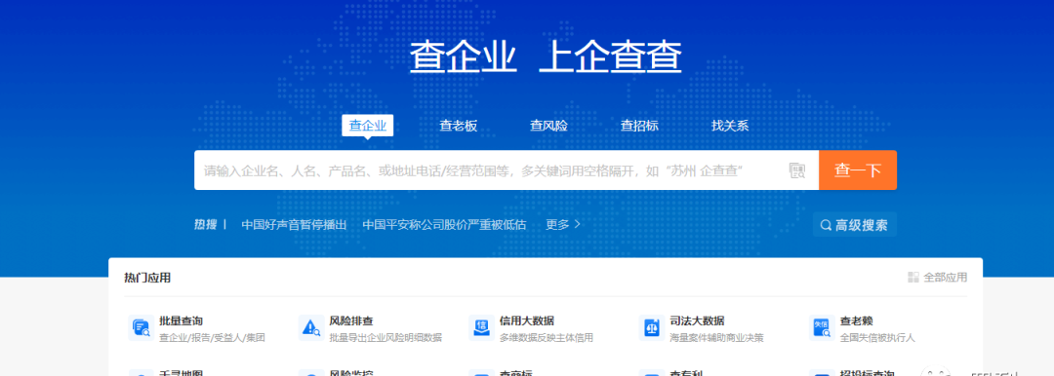1054x376 pixels.
Task: Click the 高级搜索 magnifier icon
Action: [x=827, y=225]
